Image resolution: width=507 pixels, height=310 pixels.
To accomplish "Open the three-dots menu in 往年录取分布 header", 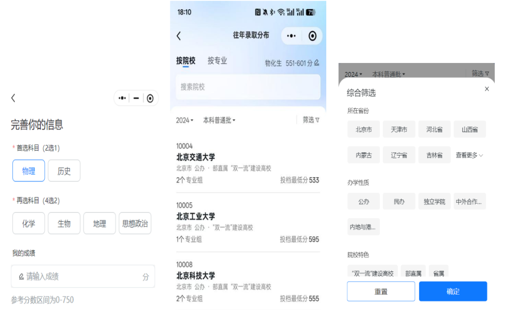I will pyautogui.click(x=291, y=36).
